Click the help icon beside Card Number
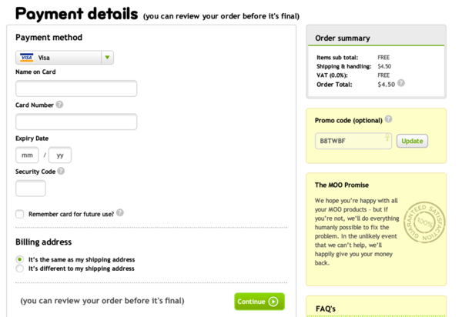This screenshot has height=317, width=462. pyautogui.click(x=59, y=105)
